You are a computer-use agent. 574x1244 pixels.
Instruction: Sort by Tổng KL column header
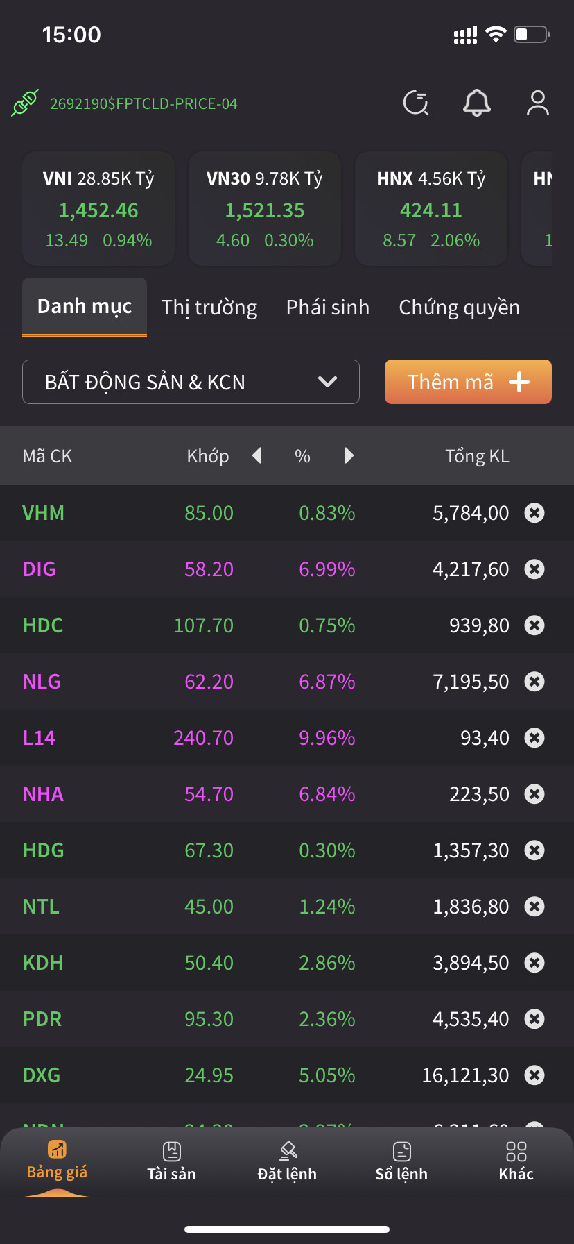(x=477, y=456)
